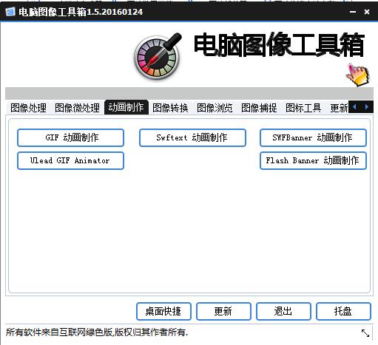This screenshot has width=378, height=345.
Task: Switch to the 图像处理 tab
Action: pyautogui.click(x=28, y=108)
